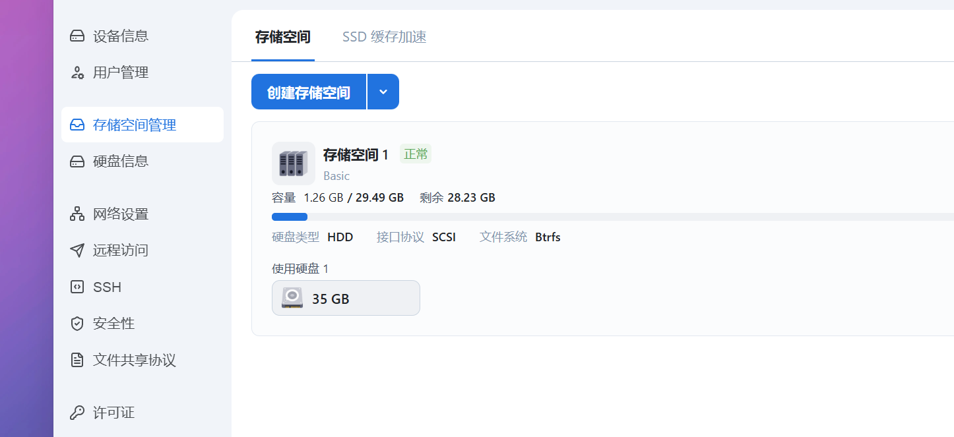Click the SSH terminal icon

(x=77, y=287)
